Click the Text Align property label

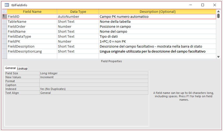pos(22,93)
